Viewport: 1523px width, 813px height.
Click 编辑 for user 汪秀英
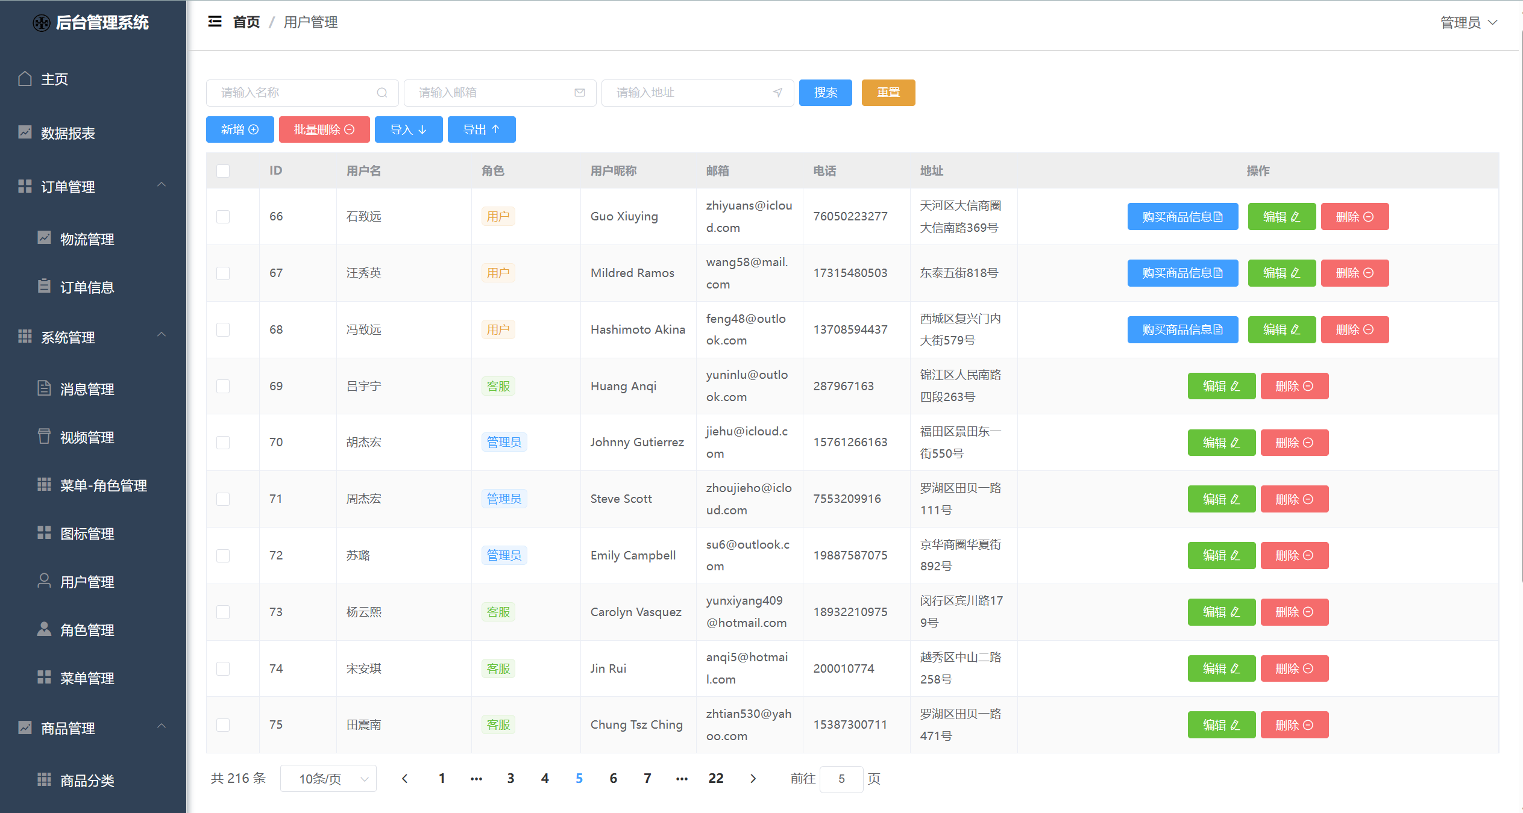[1282, 273]
